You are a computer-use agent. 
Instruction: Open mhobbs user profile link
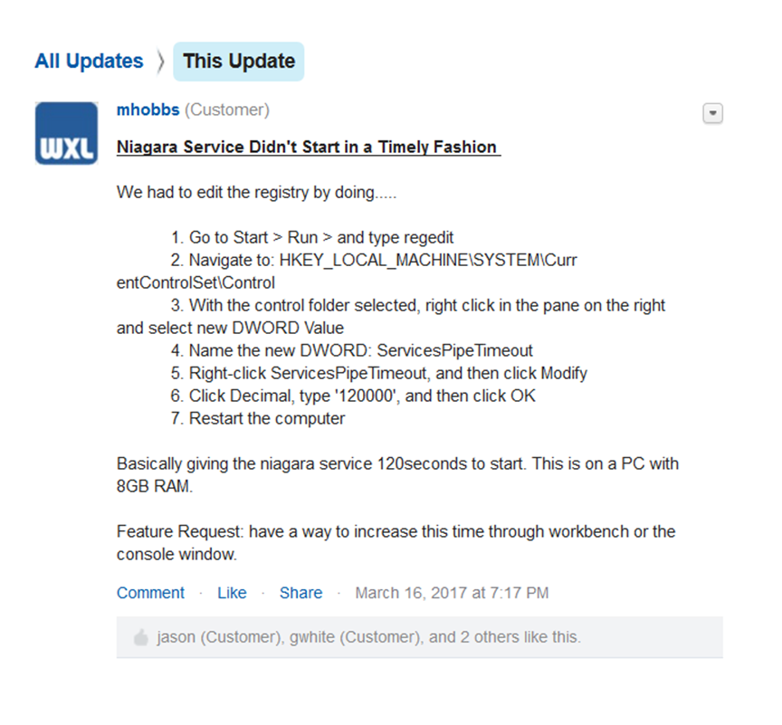point(148,110)
